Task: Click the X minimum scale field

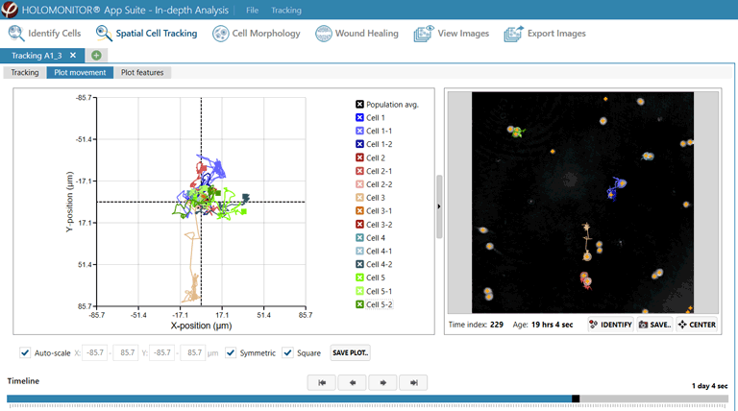Action: click(x=94, y=352)
